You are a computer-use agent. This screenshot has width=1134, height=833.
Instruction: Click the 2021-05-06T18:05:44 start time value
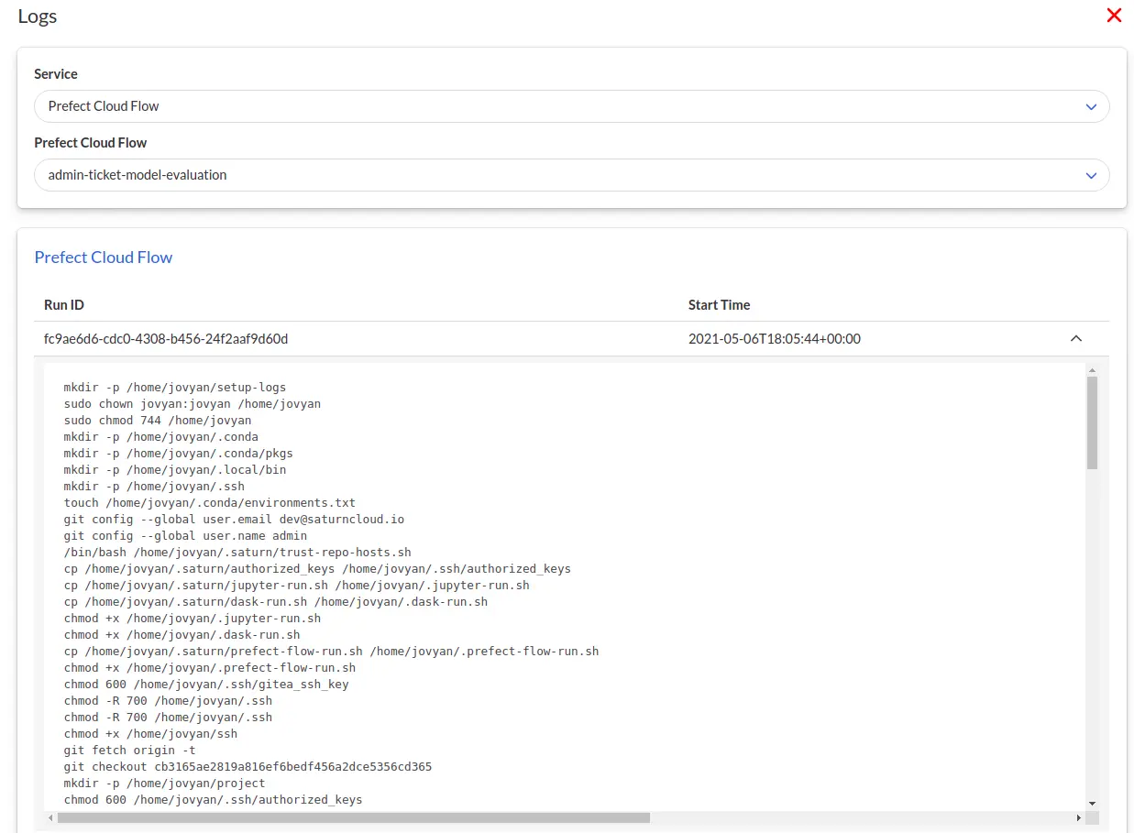774,339
